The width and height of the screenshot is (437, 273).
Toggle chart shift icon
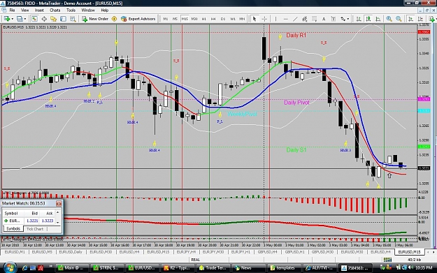pyautogui.click(x=420, y=19)
